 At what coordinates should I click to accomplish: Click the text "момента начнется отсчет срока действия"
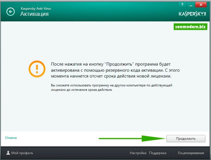(x=93, y=76)
